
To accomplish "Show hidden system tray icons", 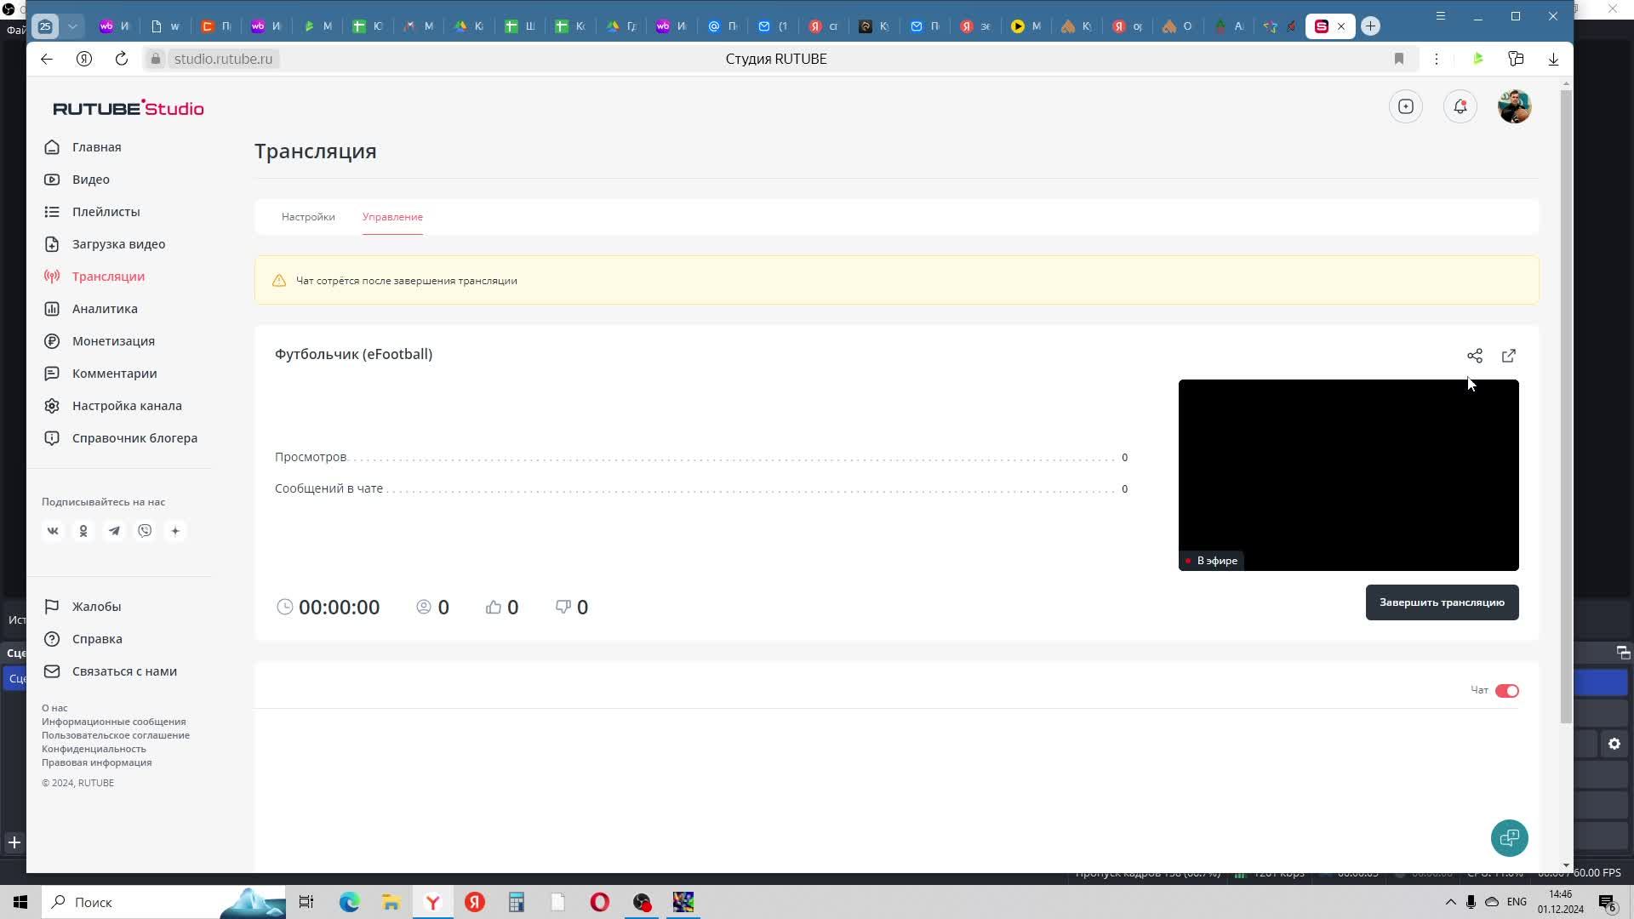I will pos(1450,902).
